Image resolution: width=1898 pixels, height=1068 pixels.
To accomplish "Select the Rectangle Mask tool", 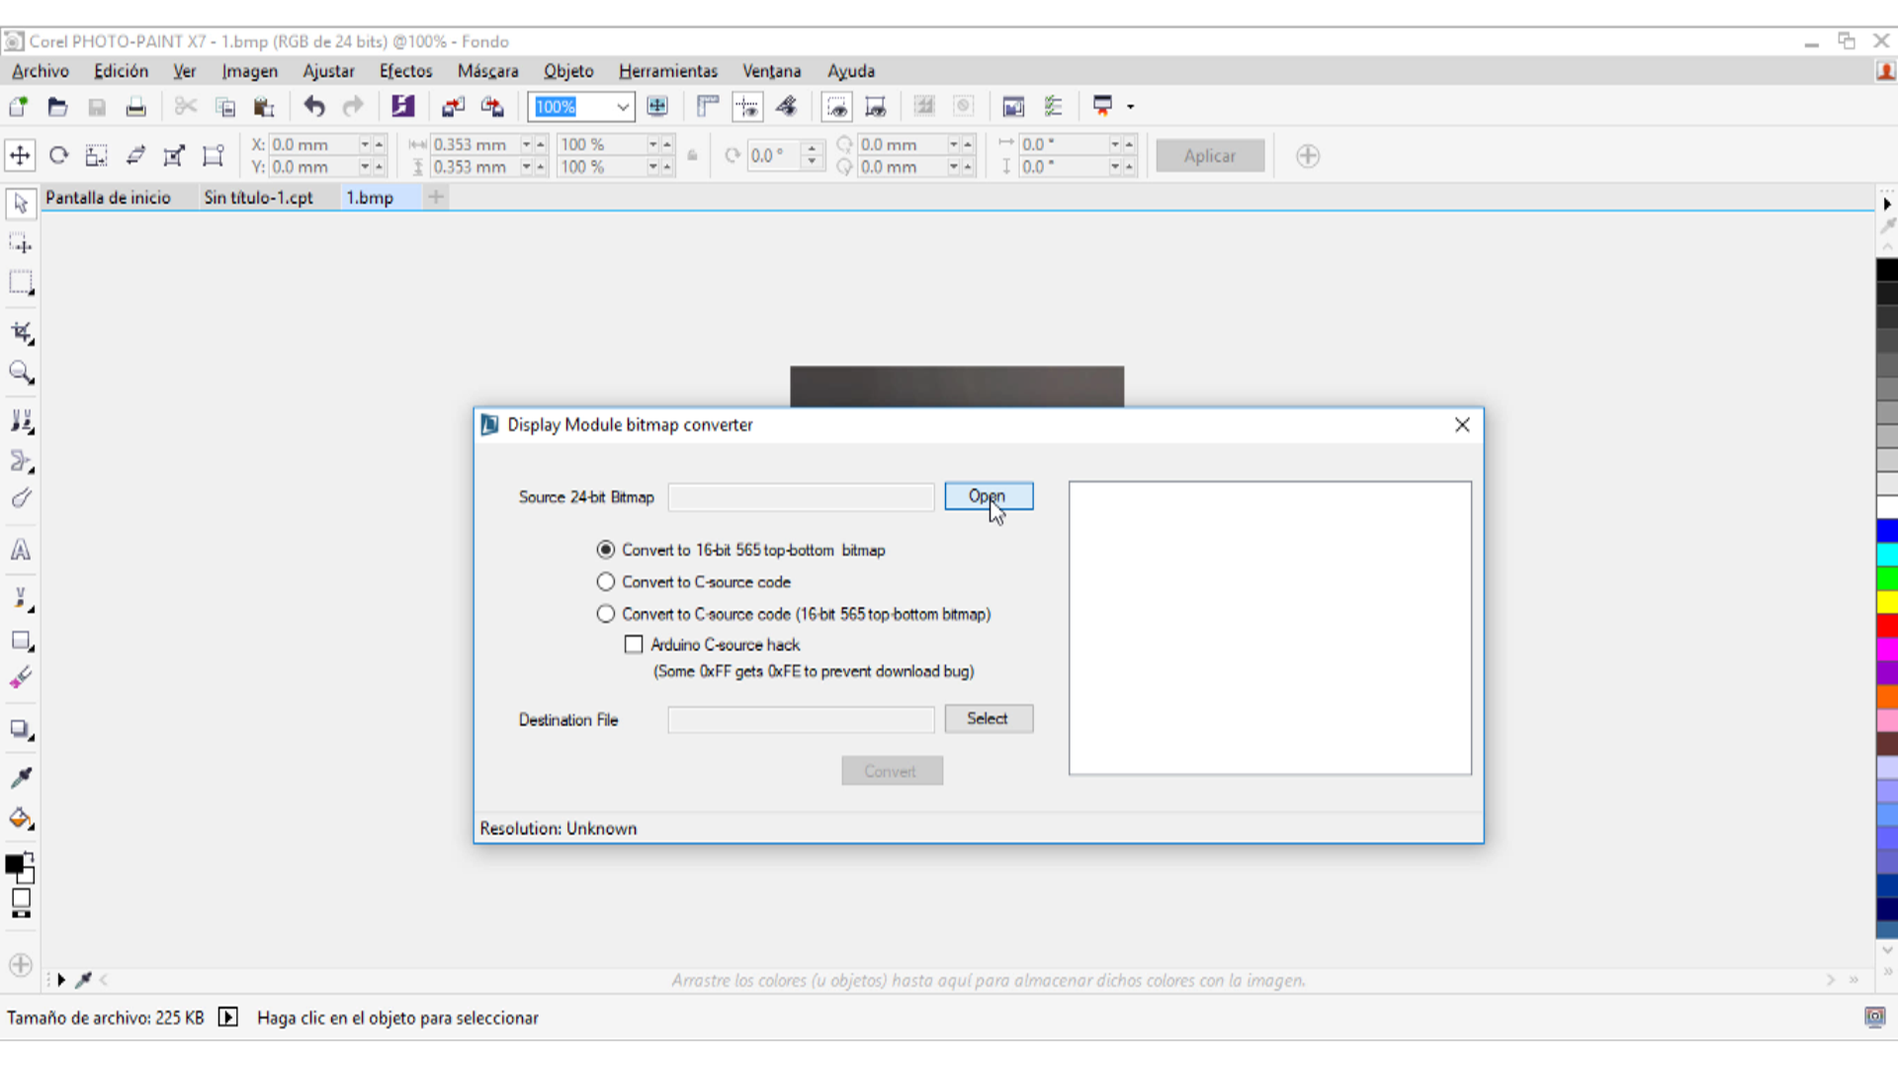I will [x=21, y=283].
